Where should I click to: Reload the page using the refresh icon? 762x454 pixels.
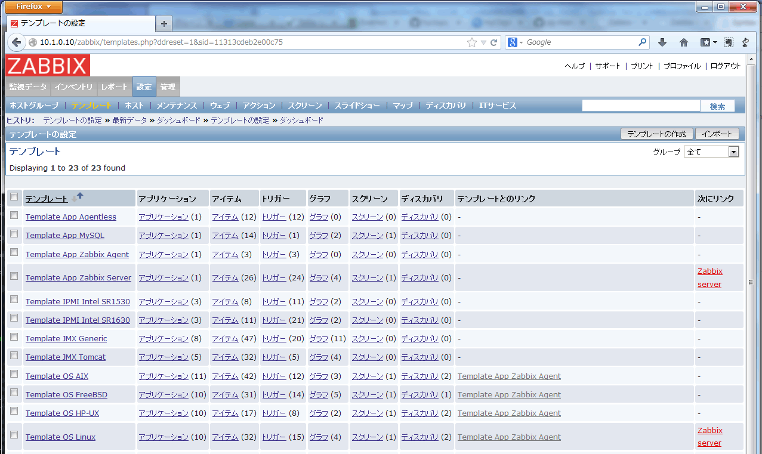pos(494,42)
